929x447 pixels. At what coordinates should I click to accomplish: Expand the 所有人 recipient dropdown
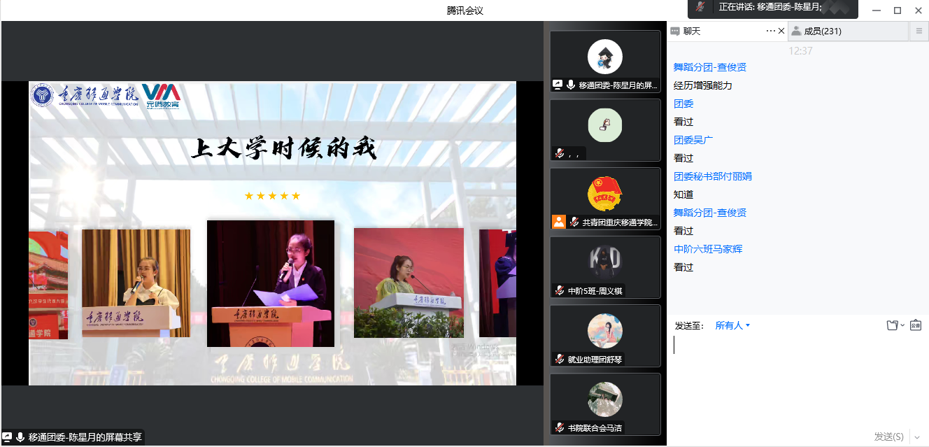[x=732, y=325]
